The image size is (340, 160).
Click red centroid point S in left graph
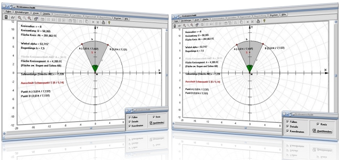coord(95,52)
